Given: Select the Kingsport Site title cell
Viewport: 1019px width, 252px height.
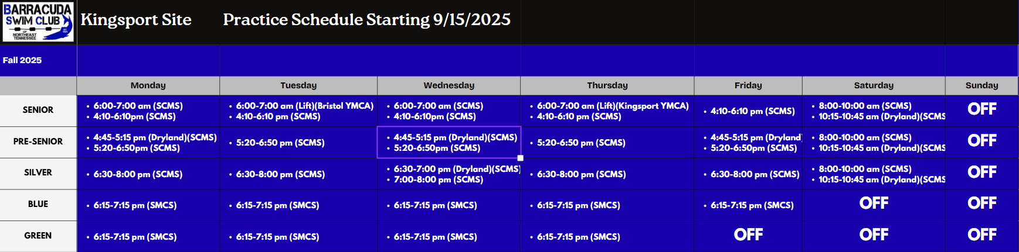Looking at the screenshot, I should pyautogui.click(x=136, y=20).
